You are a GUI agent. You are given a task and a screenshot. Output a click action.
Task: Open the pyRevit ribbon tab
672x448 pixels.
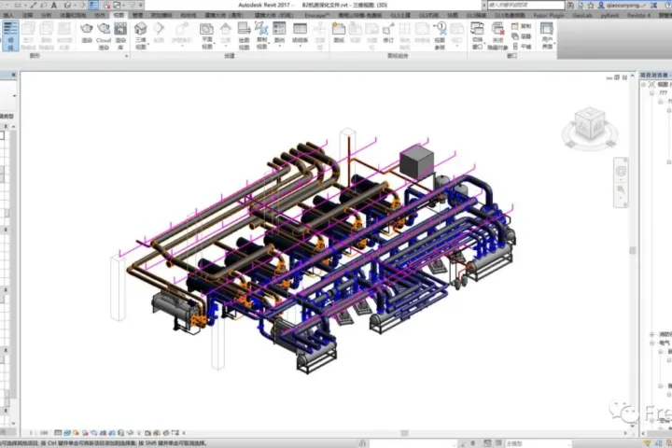pos(609,15)
